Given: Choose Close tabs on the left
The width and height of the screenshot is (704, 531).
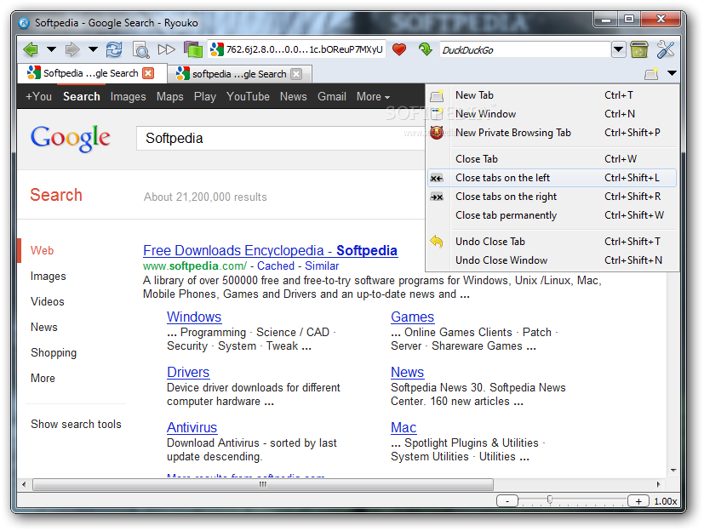Looking at the screenshot, I should coord(552,178).
